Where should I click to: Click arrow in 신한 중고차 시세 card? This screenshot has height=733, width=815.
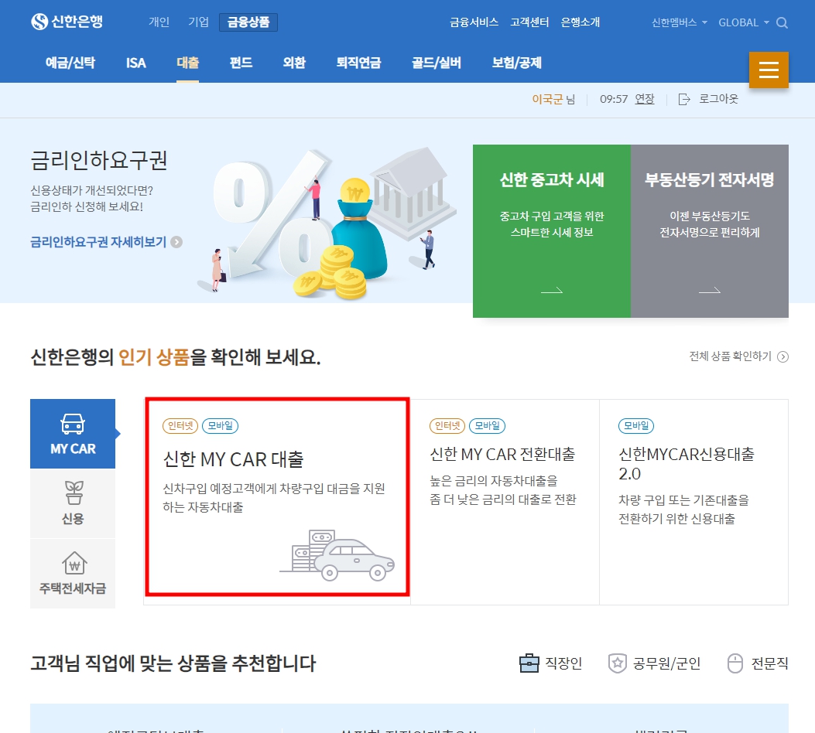552,290
